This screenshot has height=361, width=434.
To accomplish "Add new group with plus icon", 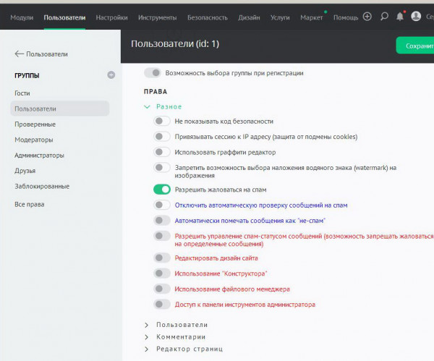I will coord(111,75).
